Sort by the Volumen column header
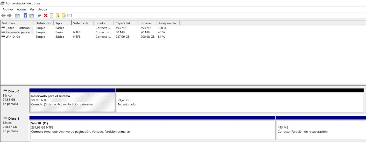The height and width of the screenshot is (142, 366). pyautogui.click(x=17, y=23)
